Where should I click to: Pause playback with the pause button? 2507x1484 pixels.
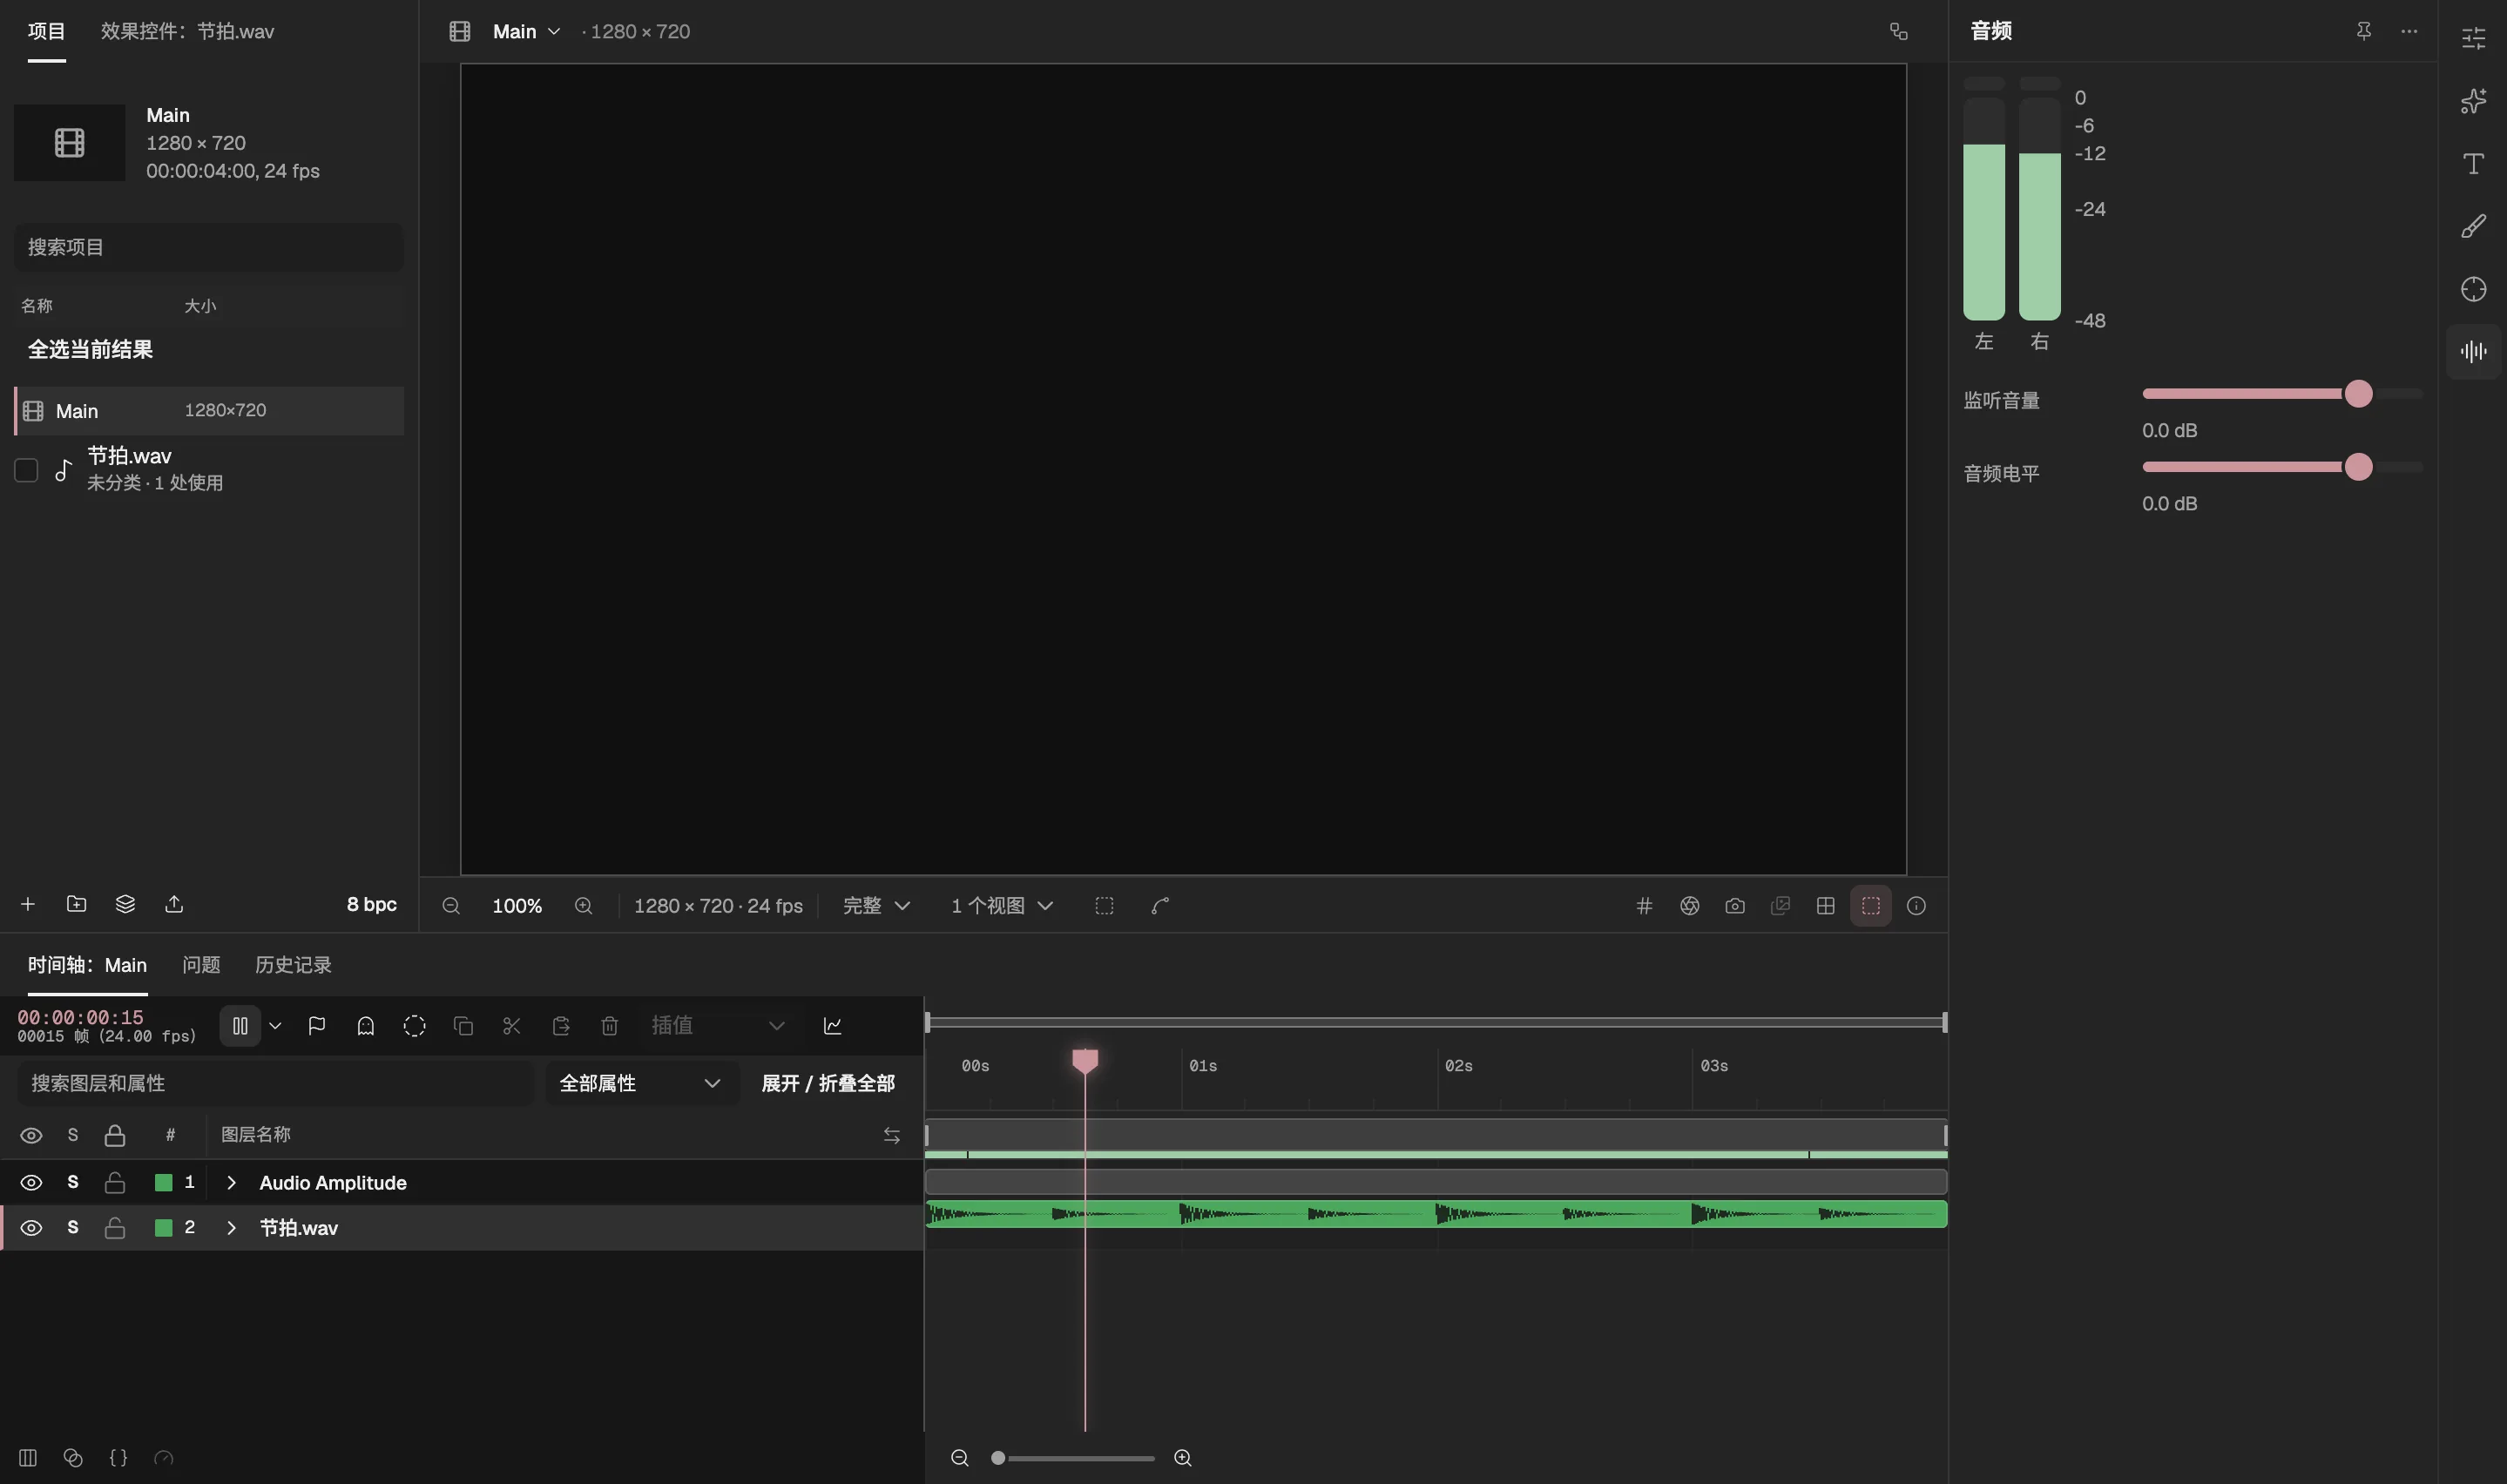pyautogui.click(x=240, y=1026)
